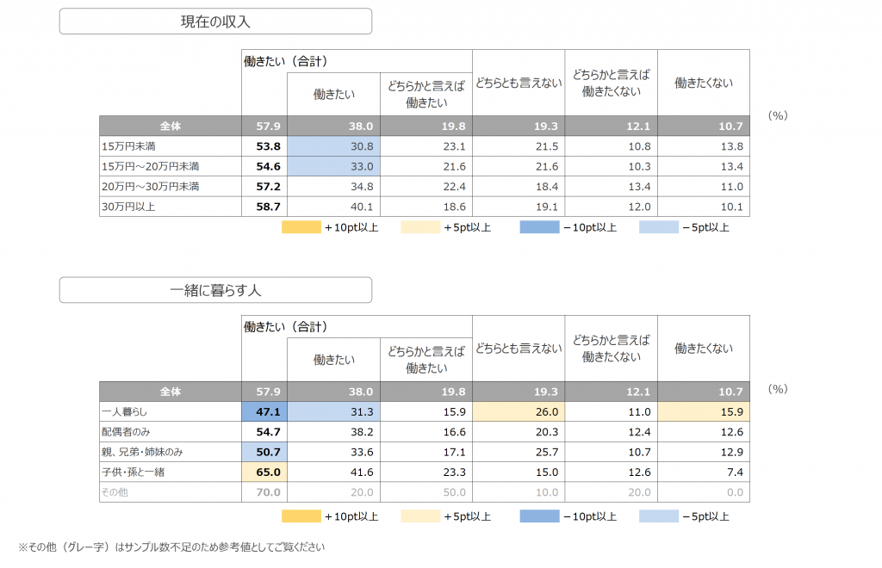Click the dark-blue shaded 47.1 cell
882x568 pixels.
(x=264, y=412)
